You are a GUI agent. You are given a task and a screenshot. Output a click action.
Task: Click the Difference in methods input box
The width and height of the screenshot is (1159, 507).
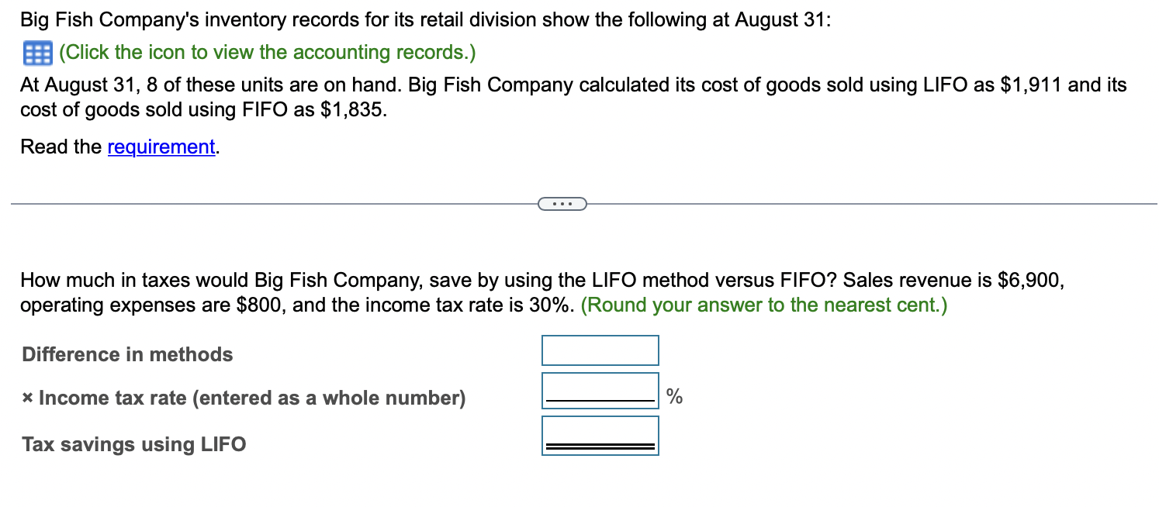pos(600,350)
